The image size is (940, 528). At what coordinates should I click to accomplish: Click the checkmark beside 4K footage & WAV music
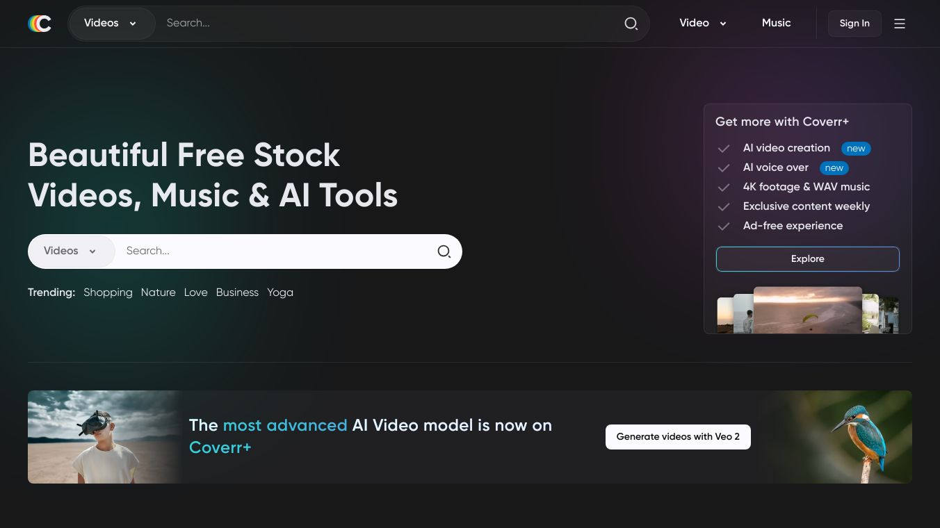click(x=724, y=188)
